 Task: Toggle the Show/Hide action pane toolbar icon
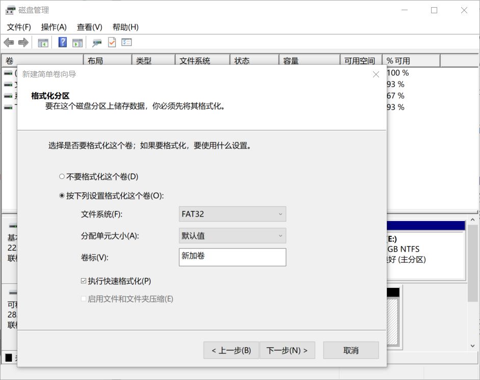pyautogui.click(x=77, y=42)
